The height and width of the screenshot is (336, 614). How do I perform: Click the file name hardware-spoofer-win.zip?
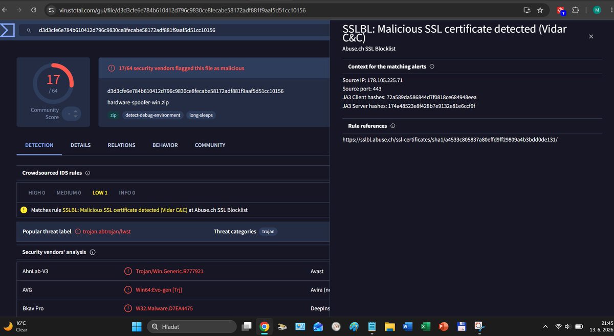[138, 102]
